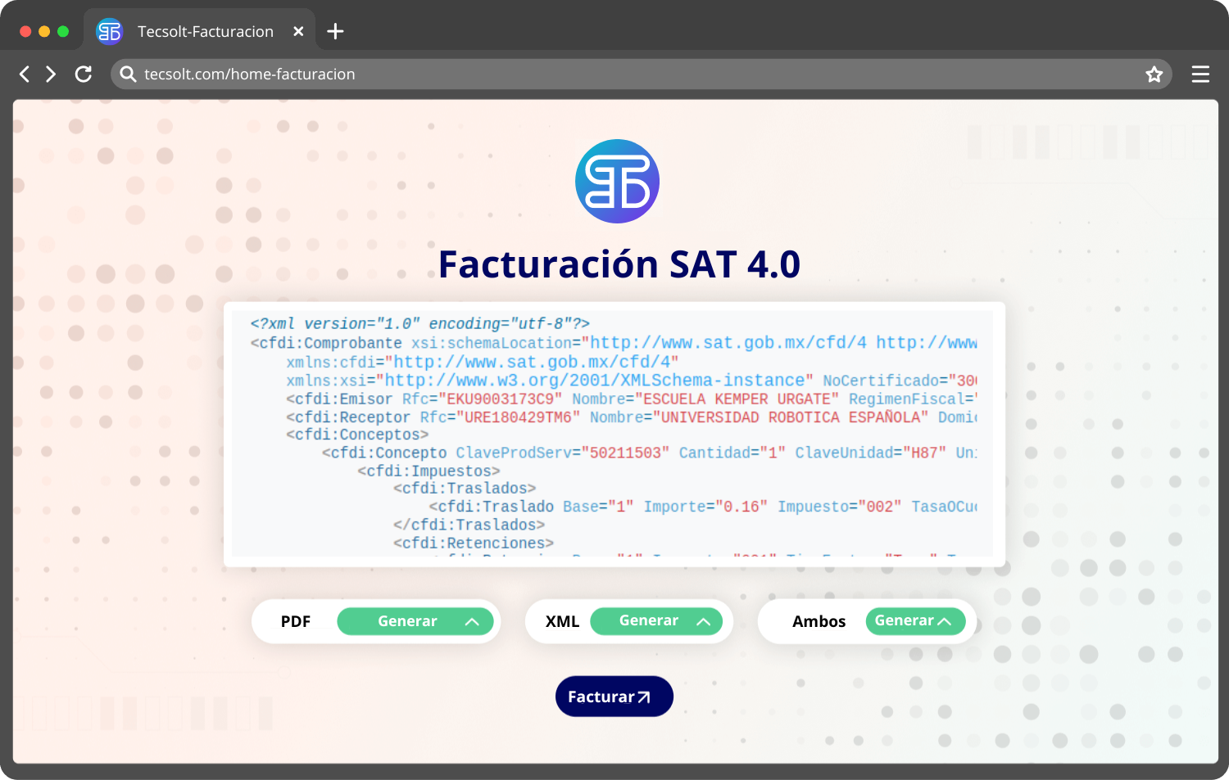This screenshot has height=780, width=1229.
Task: Click the Tecsolt logo above the title
Action: click(x=617, y=182)
